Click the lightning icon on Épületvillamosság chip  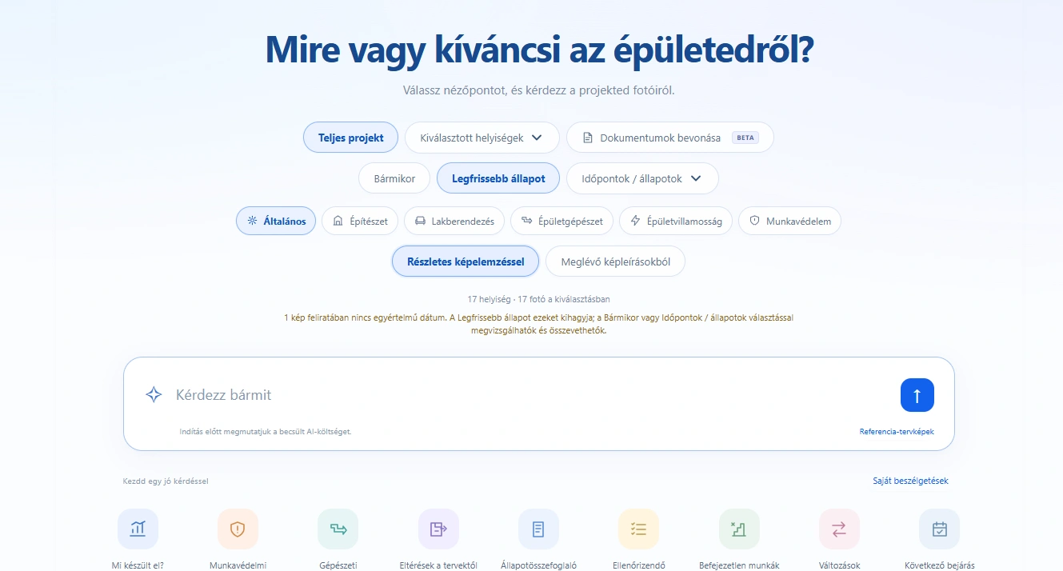(x=636, y=221)
